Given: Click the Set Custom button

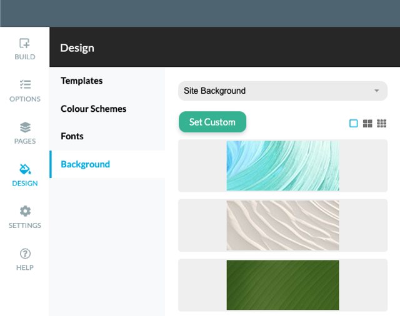Looking at the screenshot, I should point(212,122).
